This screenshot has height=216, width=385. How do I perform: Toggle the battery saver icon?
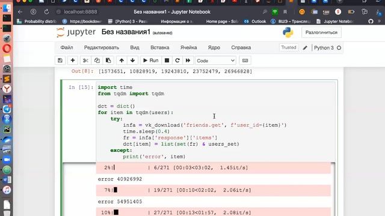(x=351, y=12)
